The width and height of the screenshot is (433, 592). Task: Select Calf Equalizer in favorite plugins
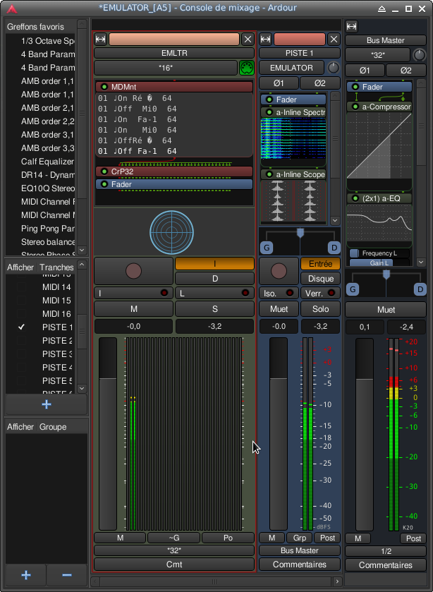pos(47,162)
